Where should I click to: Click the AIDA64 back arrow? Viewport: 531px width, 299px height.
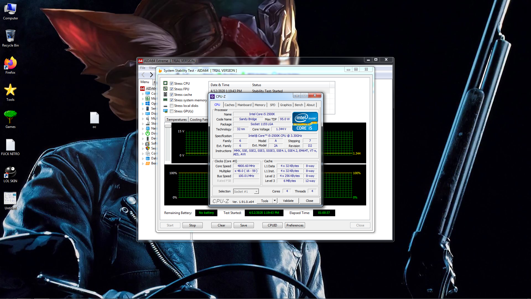(x=143, y=75)
